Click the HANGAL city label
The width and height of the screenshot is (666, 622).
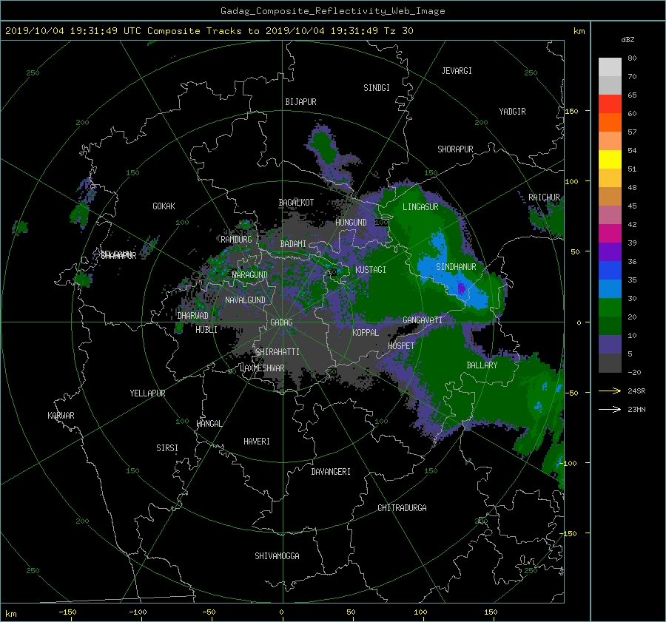pyautogui.click(x=209, y=424)
